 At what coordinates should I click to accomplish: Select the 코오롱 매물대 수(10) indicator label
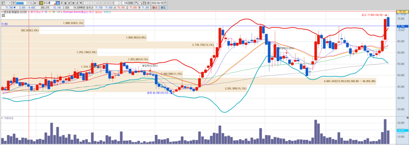click(x=15, y=12)
